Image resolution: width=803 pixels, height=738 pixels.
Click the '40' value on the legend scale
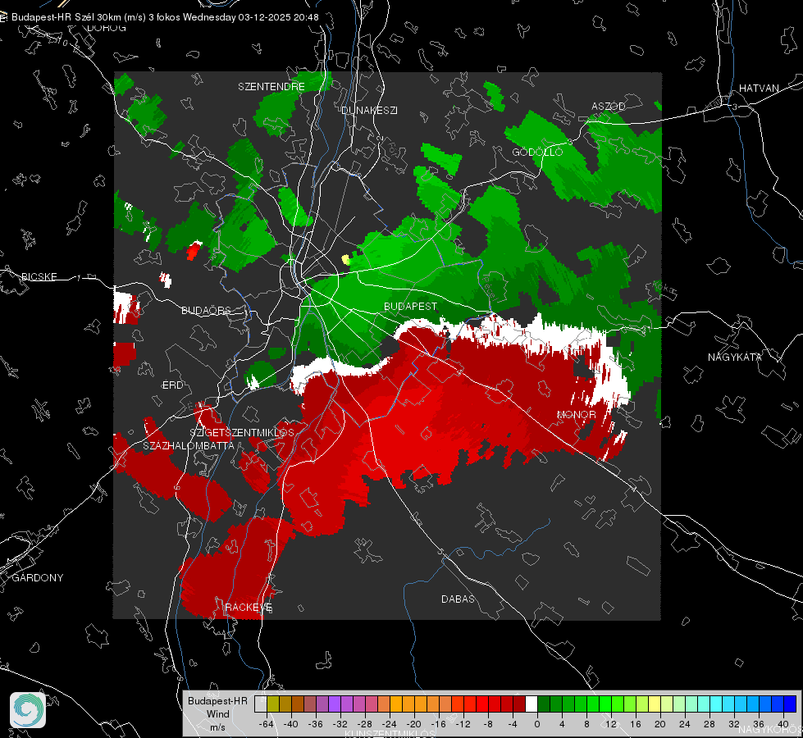coord(783,724)
